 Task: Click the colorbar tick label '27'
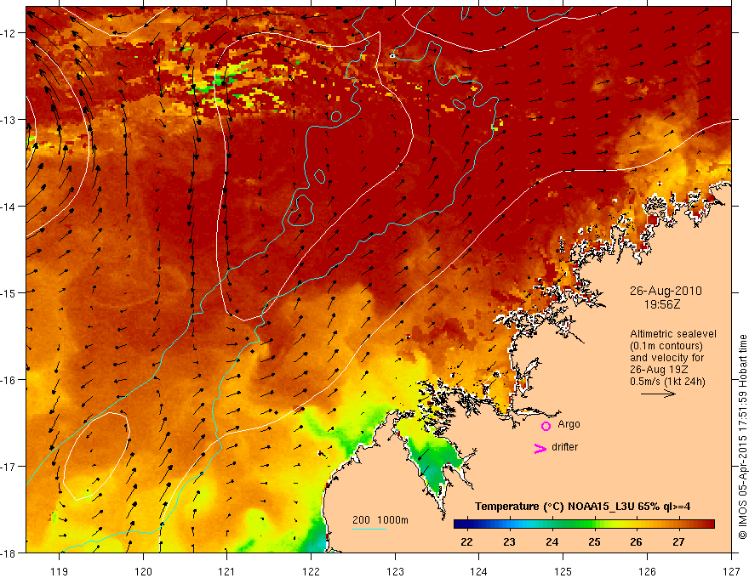[x=678, y=542]
